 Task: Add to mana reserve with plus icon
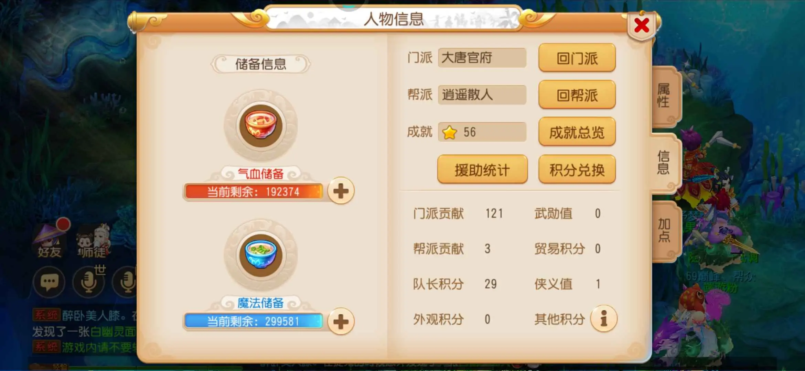coord(341,321)
